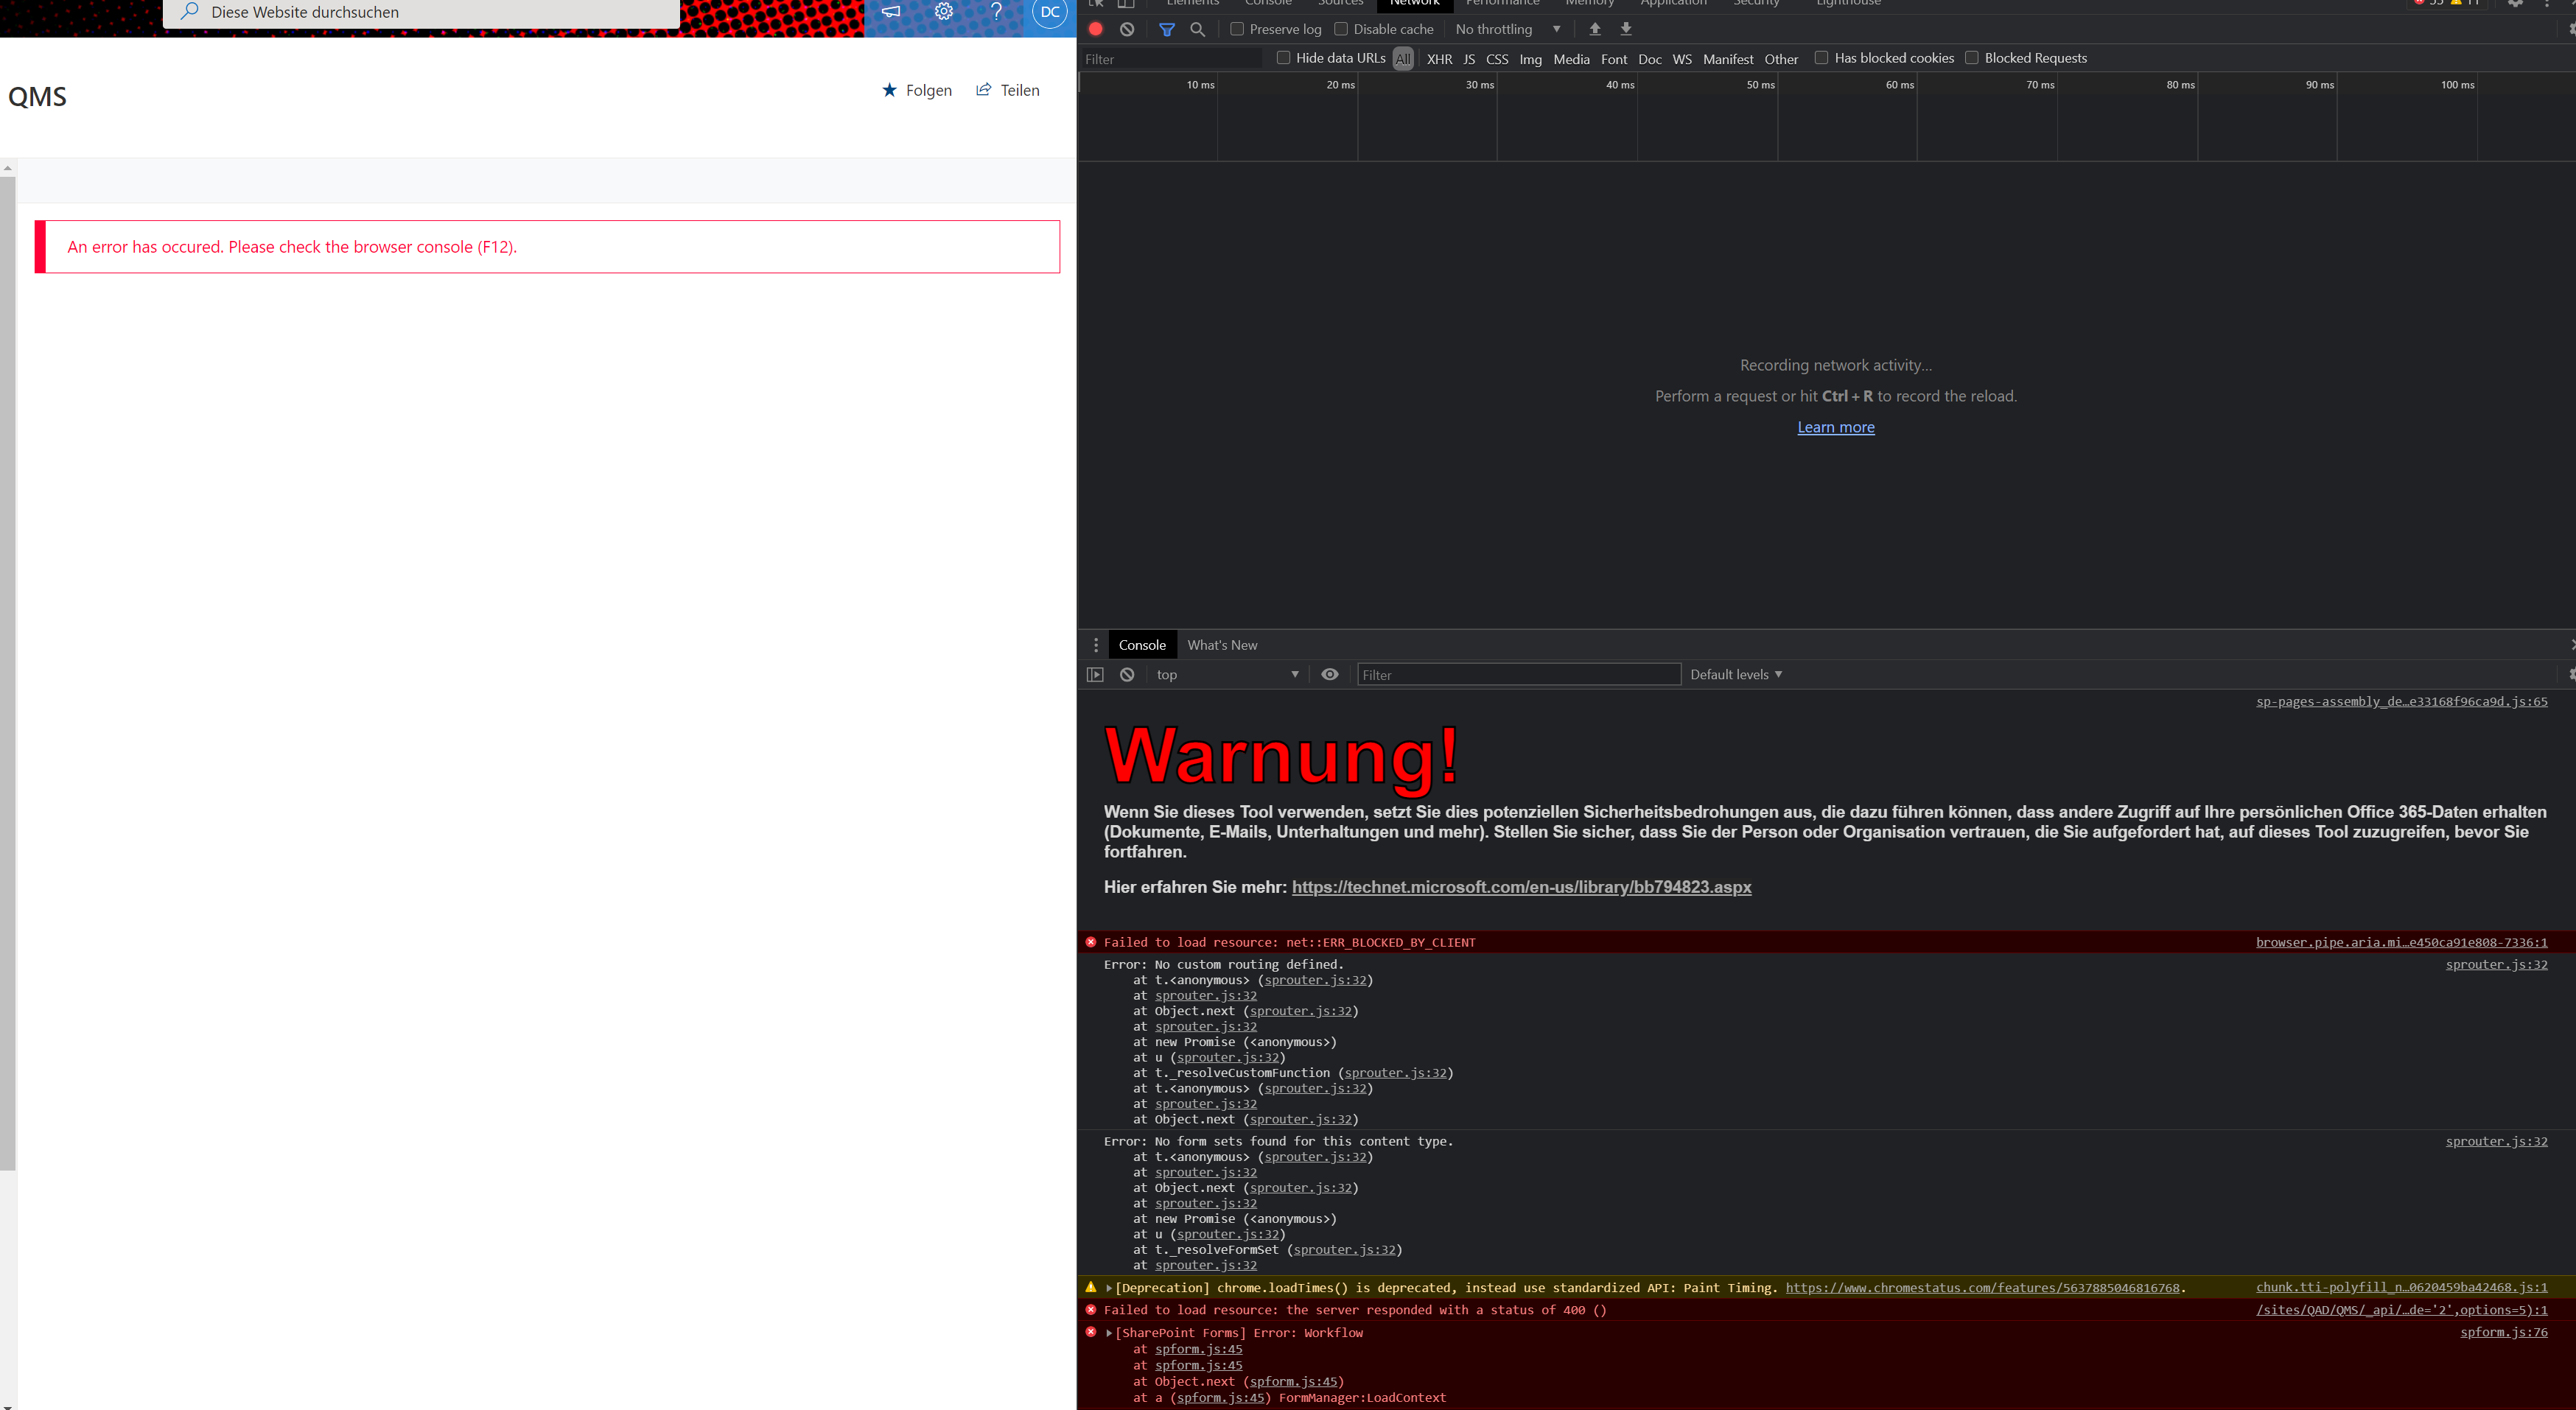Click the export HAR download arrow

coord(1626,29)
